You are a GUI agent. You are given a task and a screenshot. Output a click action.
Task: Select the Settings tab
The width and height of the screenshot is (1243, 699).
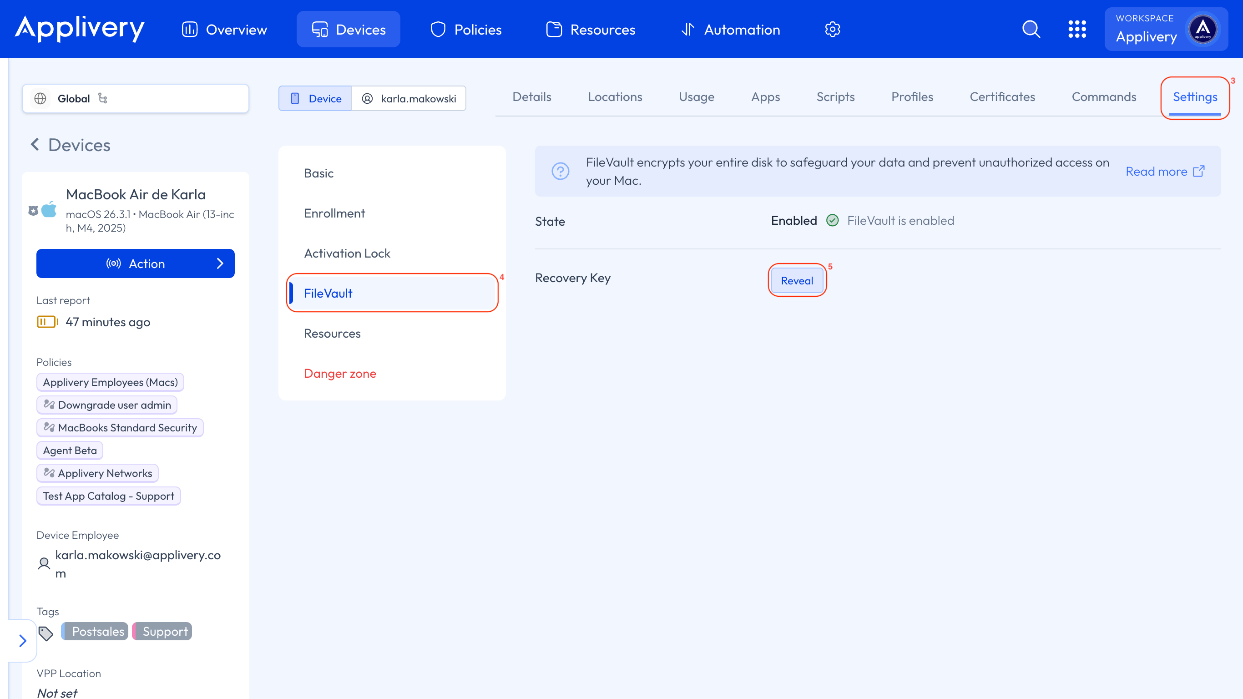pos(1195,97)
